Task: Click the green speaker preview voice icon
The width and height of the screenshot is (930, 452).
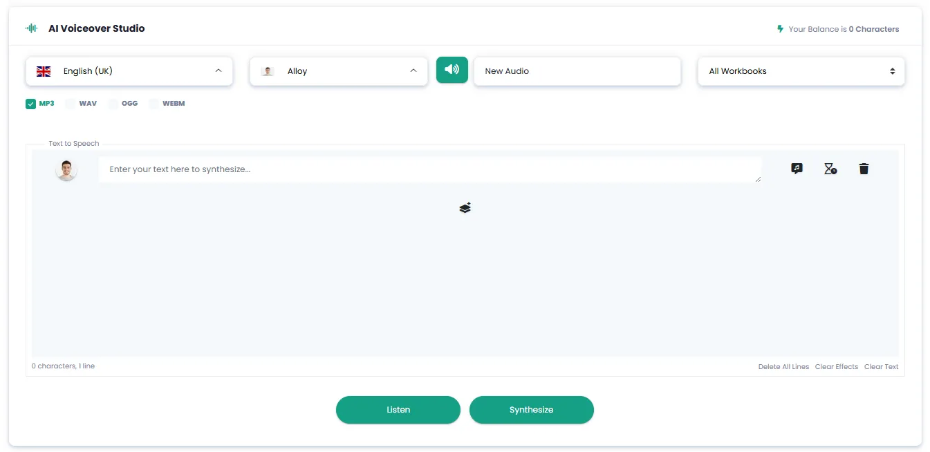Action: click(452, 70)
